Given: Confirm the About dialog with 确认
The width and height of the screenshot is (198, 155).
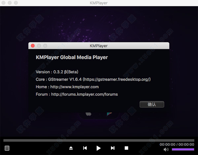Looking at the screenshot, I should tap(152, 104).
